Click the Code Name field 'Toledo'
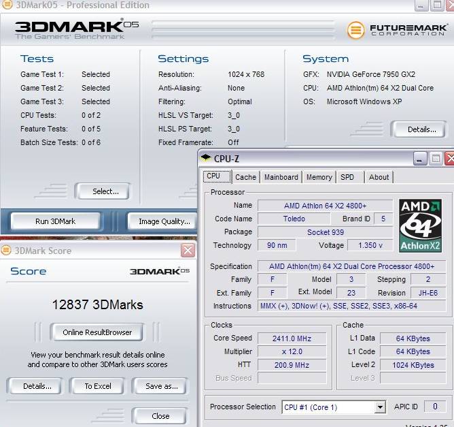The height and width of the screenshot is (427, 454). 294,219
